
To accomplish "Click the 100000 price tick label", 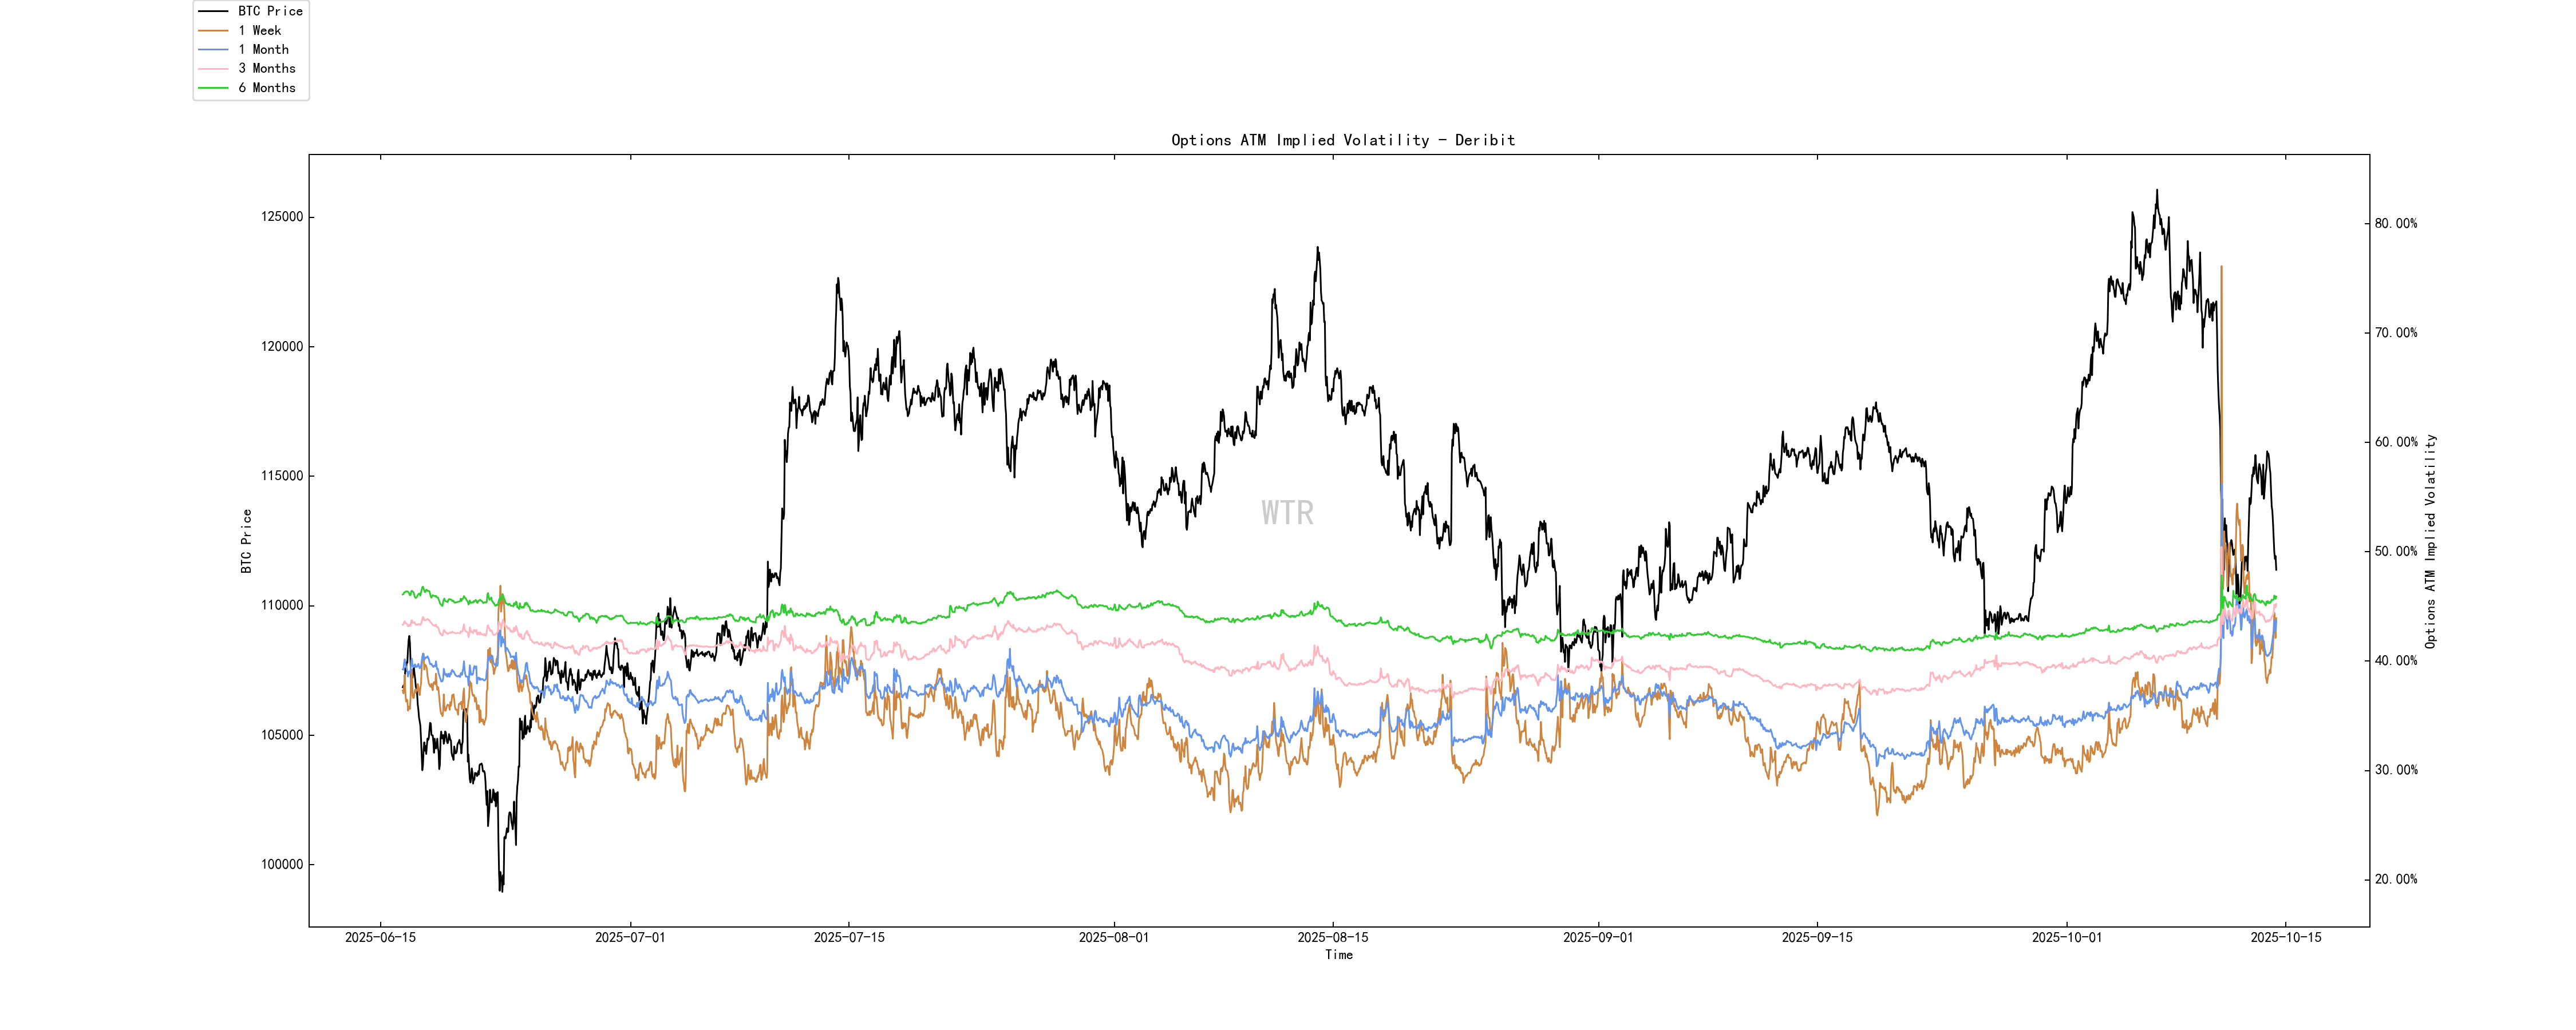I will pos(282,865).
